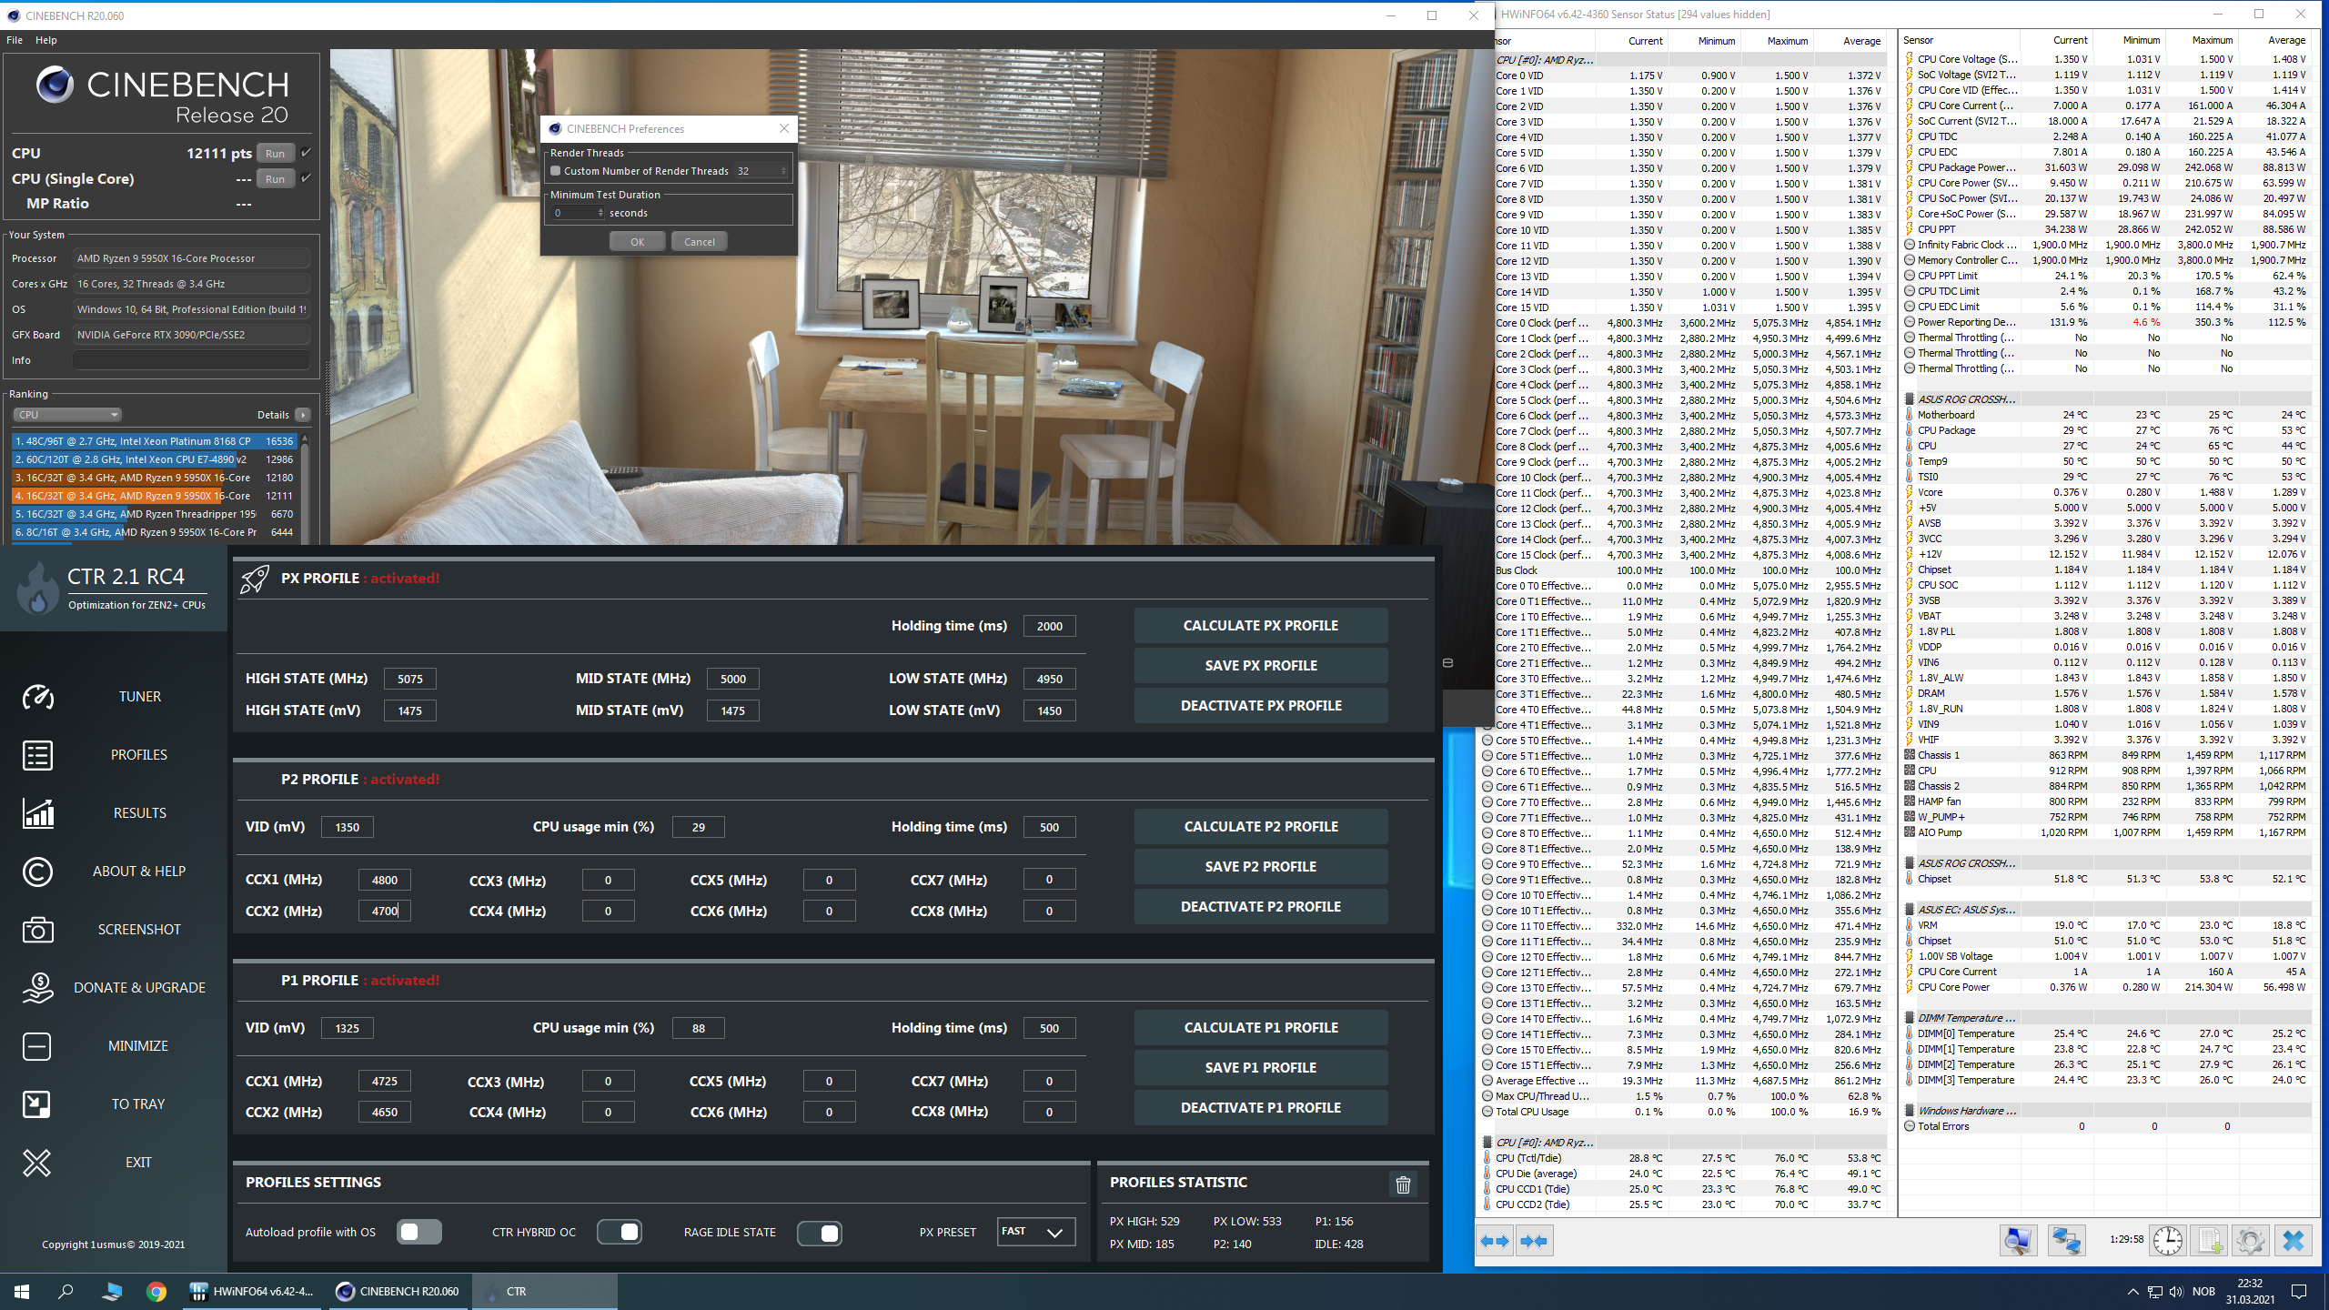Click DEACTIVATE P1 PROFILE
Viewport: 2329px width, 1310px height.
1261,1108
